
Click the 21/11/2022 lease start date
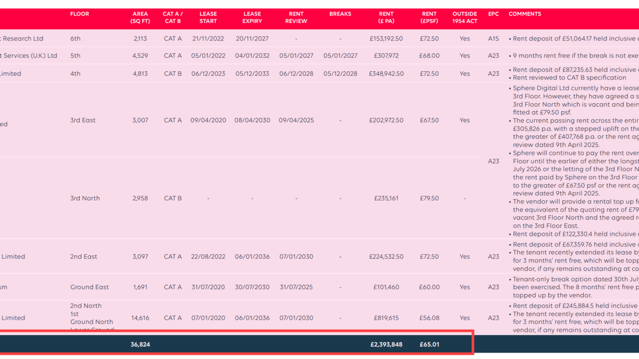[208, 39]
